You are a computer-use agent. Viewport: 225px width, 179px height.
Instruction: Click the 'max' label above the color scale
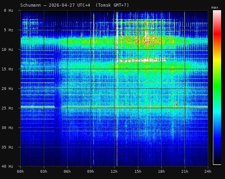click(x=215, y=7)
